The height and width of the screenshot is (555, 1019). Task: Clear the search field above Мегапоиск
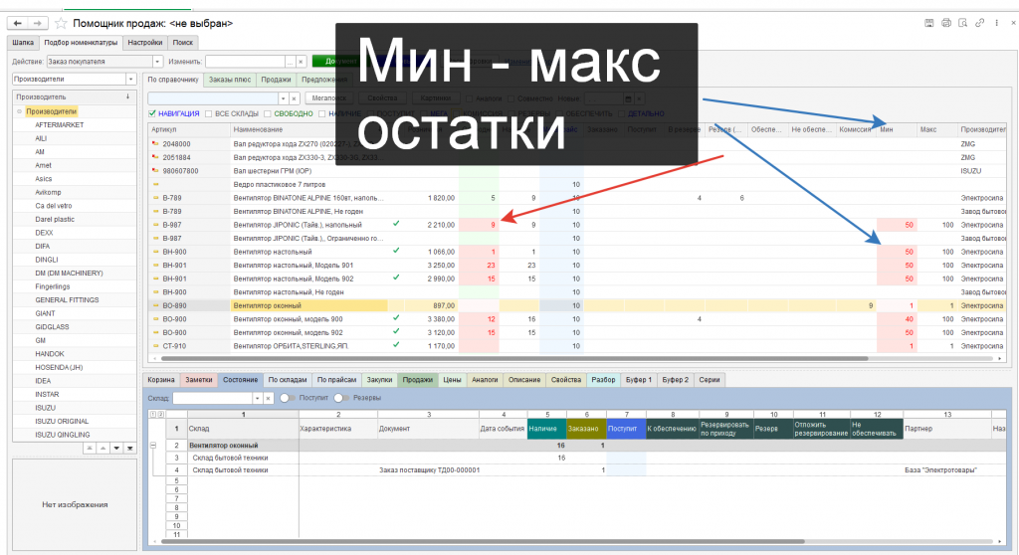point(295,98)
